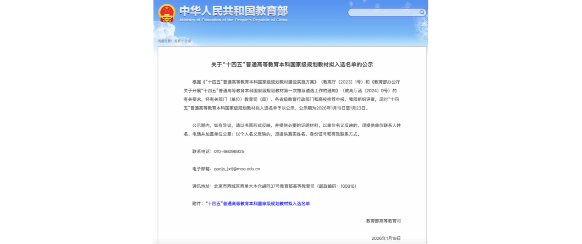Click the 当前位置 breadcrumb label

point(165,41)
